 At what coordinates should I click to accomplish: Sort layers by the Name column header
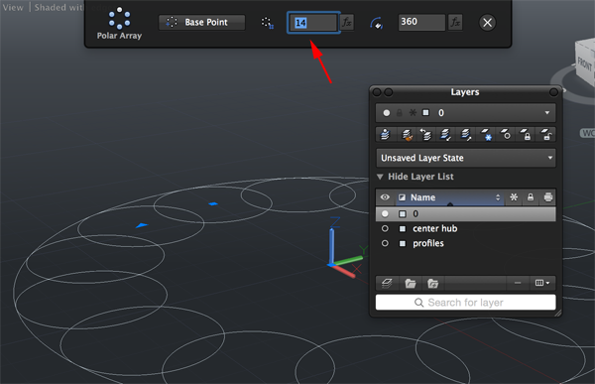pyautogui.click(x=450, y=197)
